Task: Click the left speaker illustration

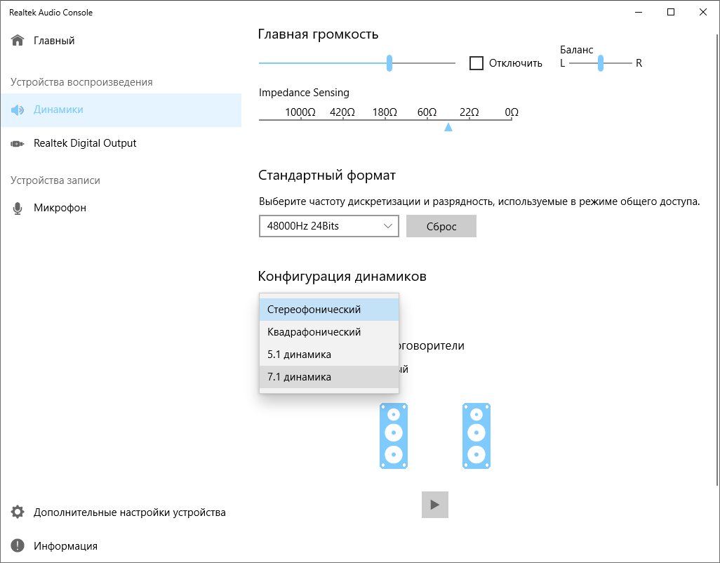Action: point(394,436)
